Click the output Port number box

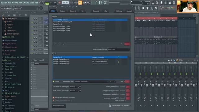[x=127, y=44]
